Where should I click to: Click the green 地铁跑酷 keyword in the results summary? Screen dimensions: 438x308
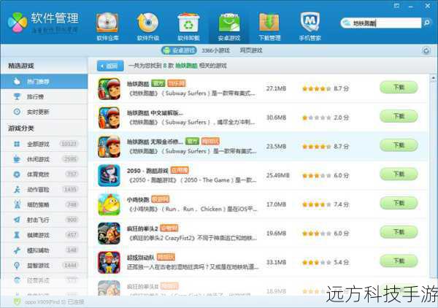click(x=186, y=66)
